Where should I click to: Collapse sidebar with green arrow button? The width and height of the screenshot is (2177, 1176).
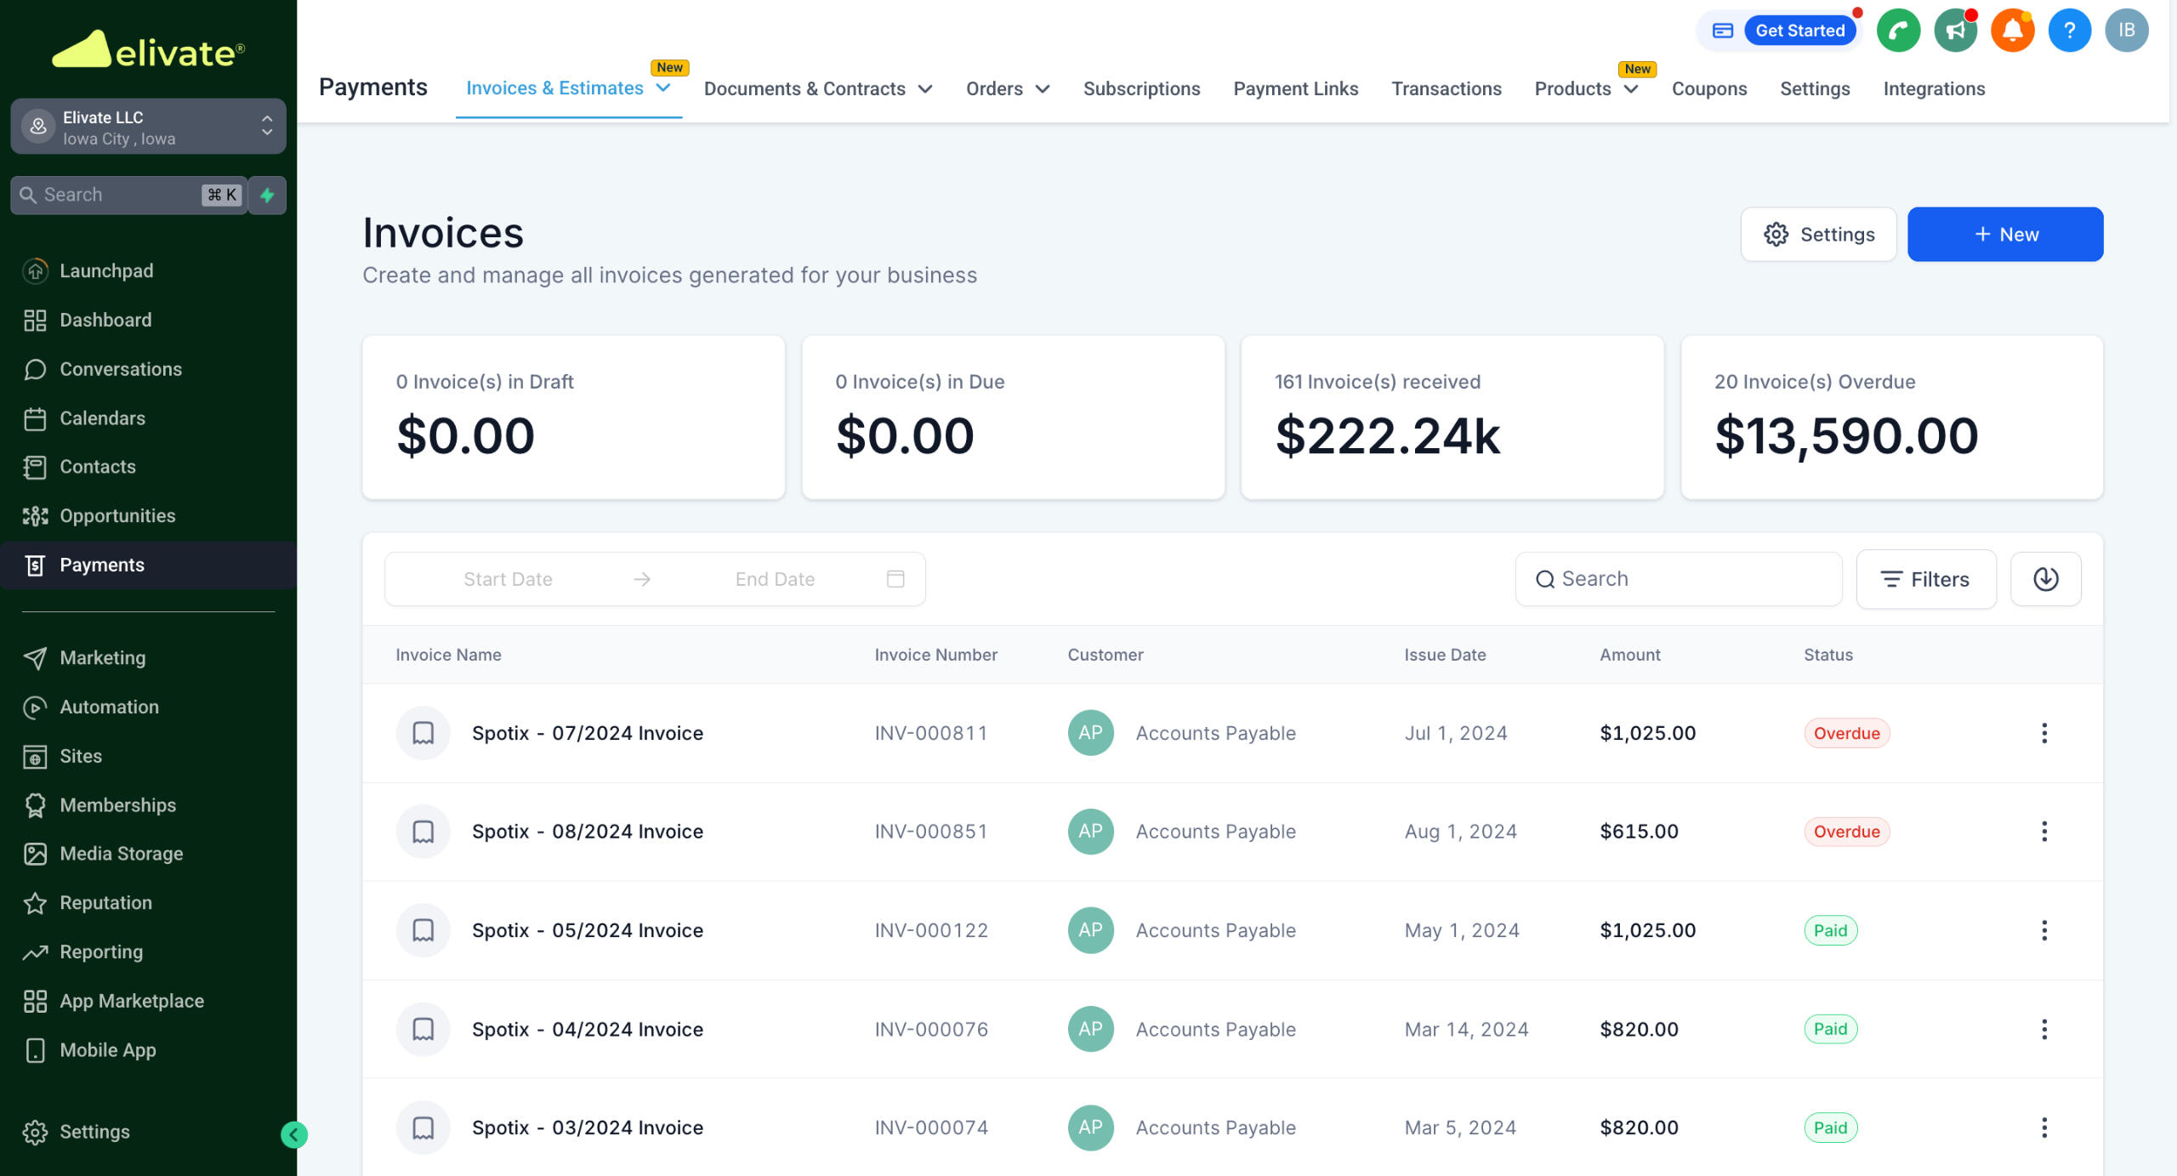293,1133
